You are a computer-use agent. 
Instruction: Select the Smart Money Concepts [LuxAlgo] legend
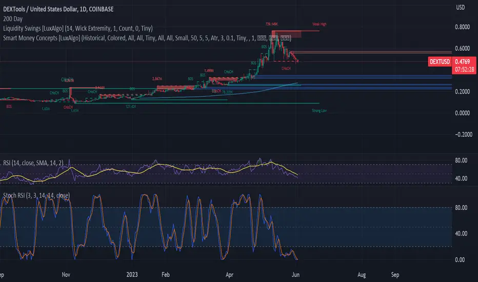pyautogui.click(x=147, y=38)
